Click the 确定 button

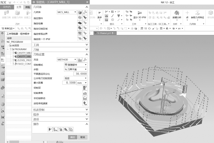click(72, 137)
